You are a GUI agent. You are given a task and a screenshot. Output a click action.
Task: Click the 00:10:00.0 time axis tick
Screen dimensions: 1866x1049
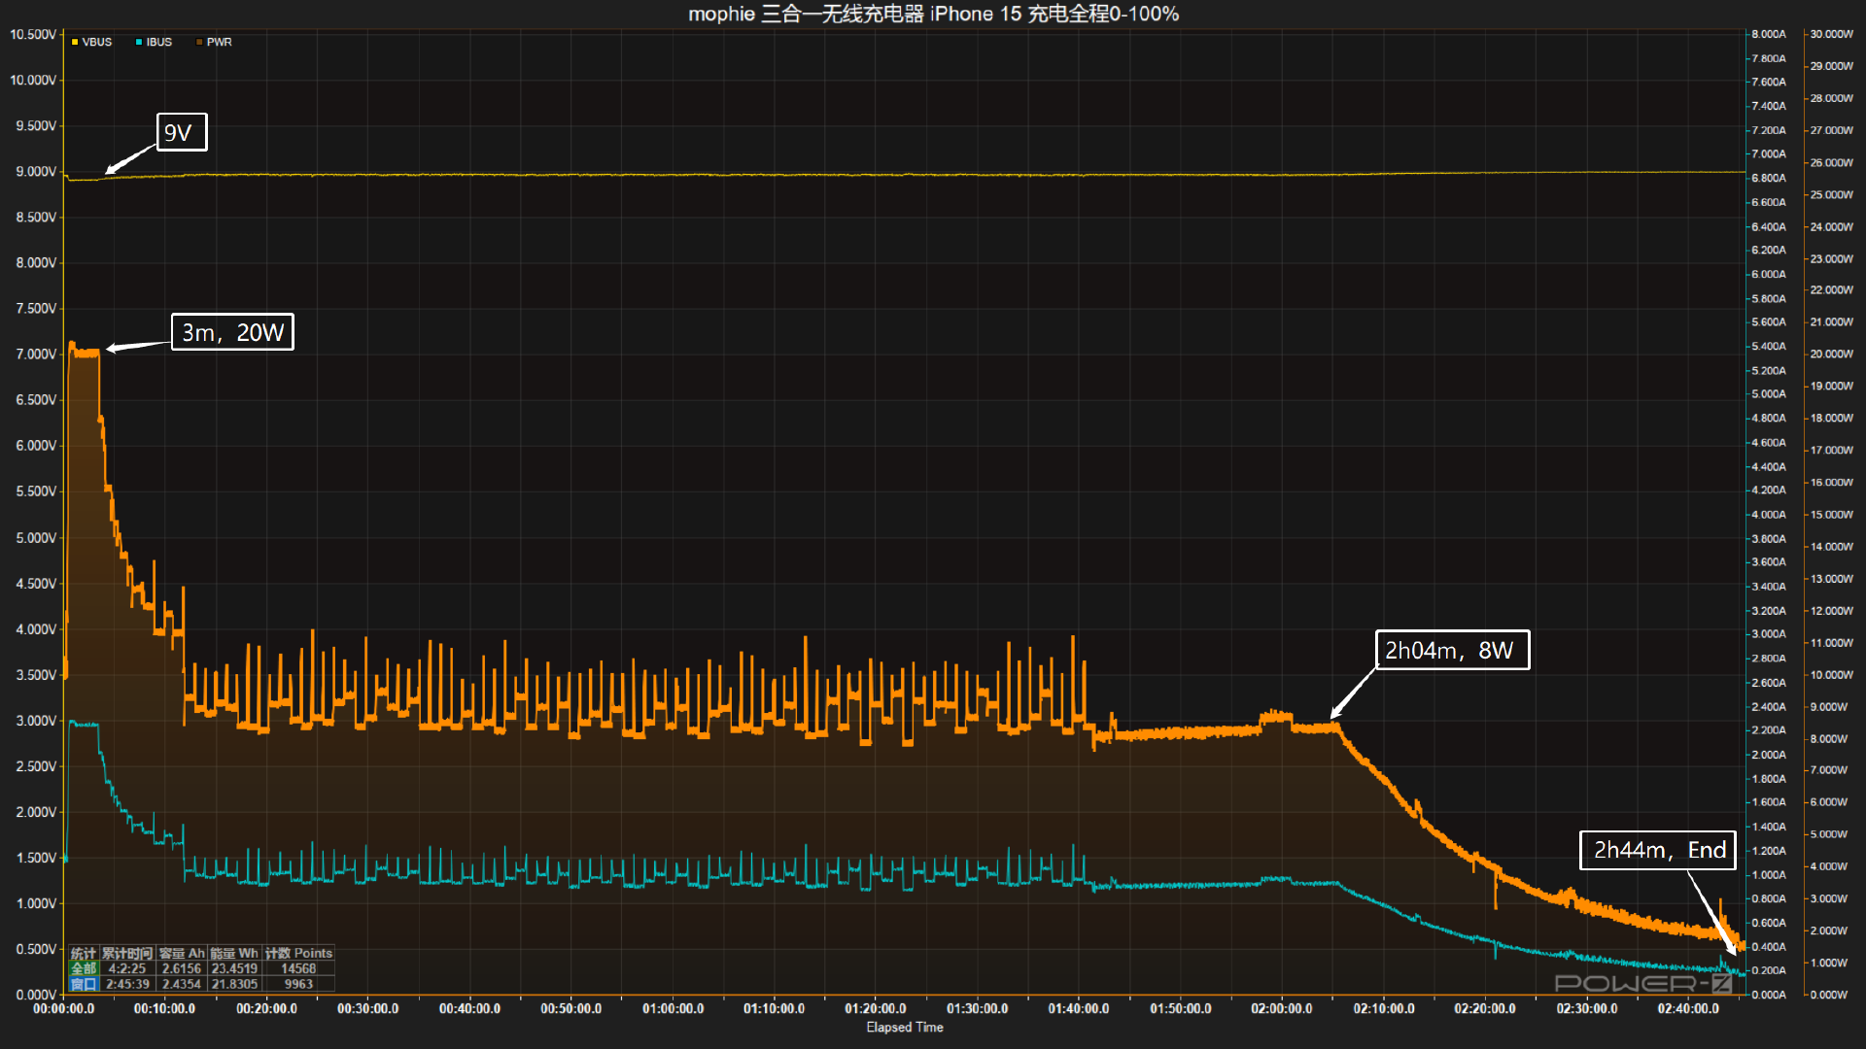[x=165, y=1008]
